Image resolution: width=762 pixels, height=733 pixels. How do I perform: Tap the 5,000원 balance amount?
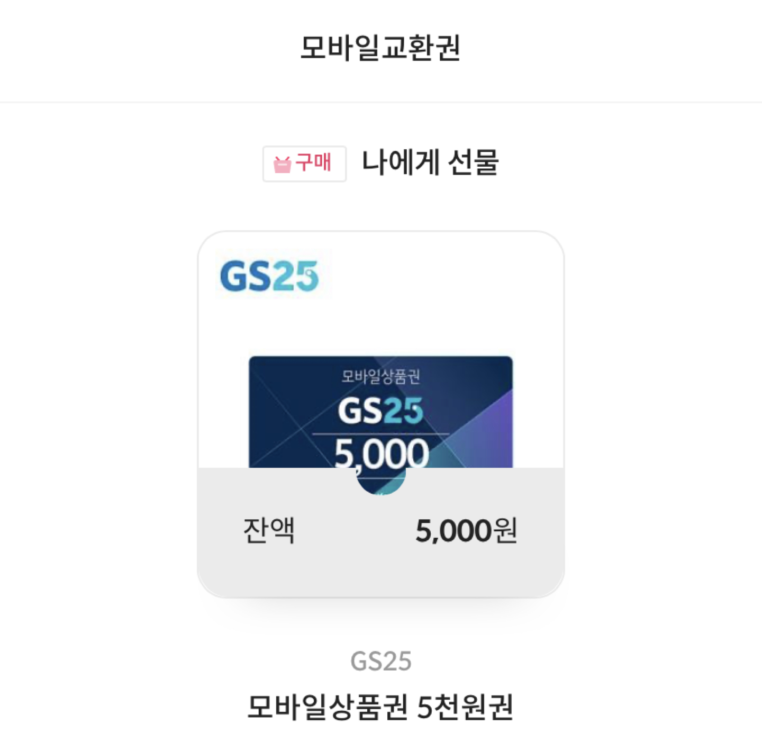[x=466, y=530]
